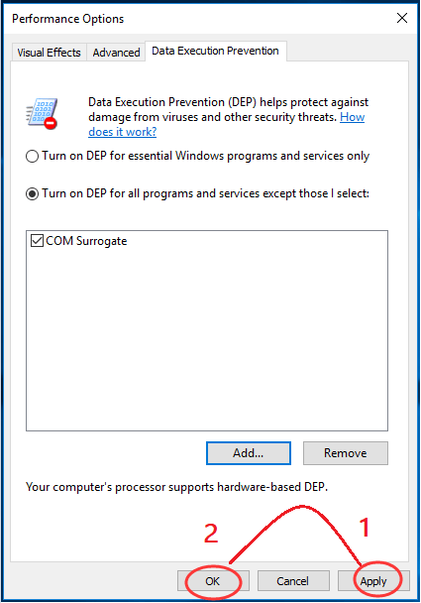Screen dimensions: 421x603
Task: Open the 'How' help link
Action: (x=353, y=117)
